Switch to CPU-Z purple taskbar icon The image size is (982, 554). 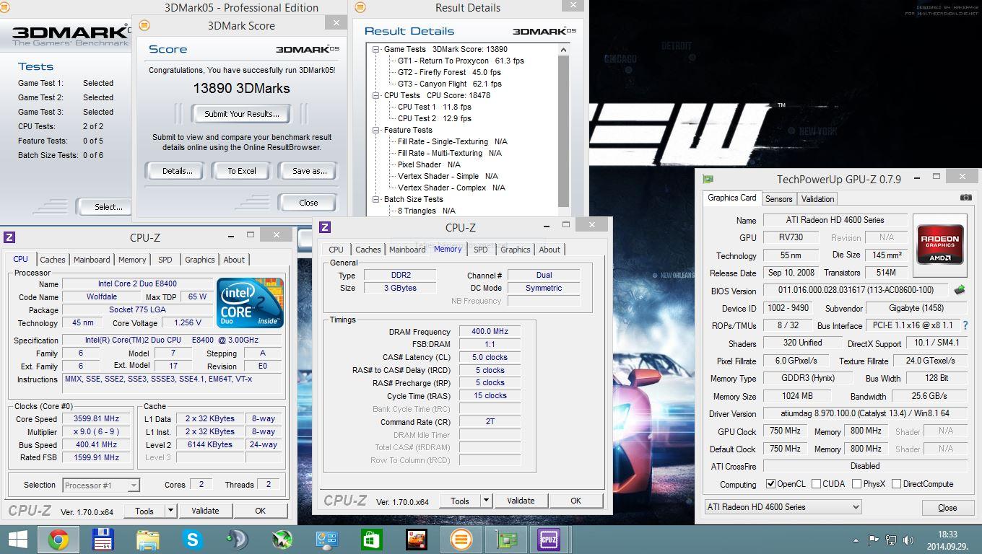pos(549,540)
